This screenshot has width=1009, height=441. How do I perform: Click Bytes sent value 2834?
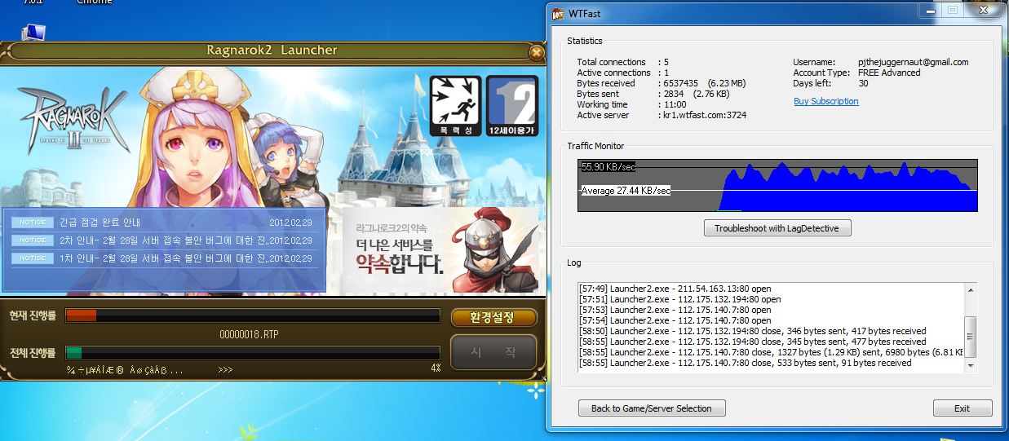click(674, 94)
